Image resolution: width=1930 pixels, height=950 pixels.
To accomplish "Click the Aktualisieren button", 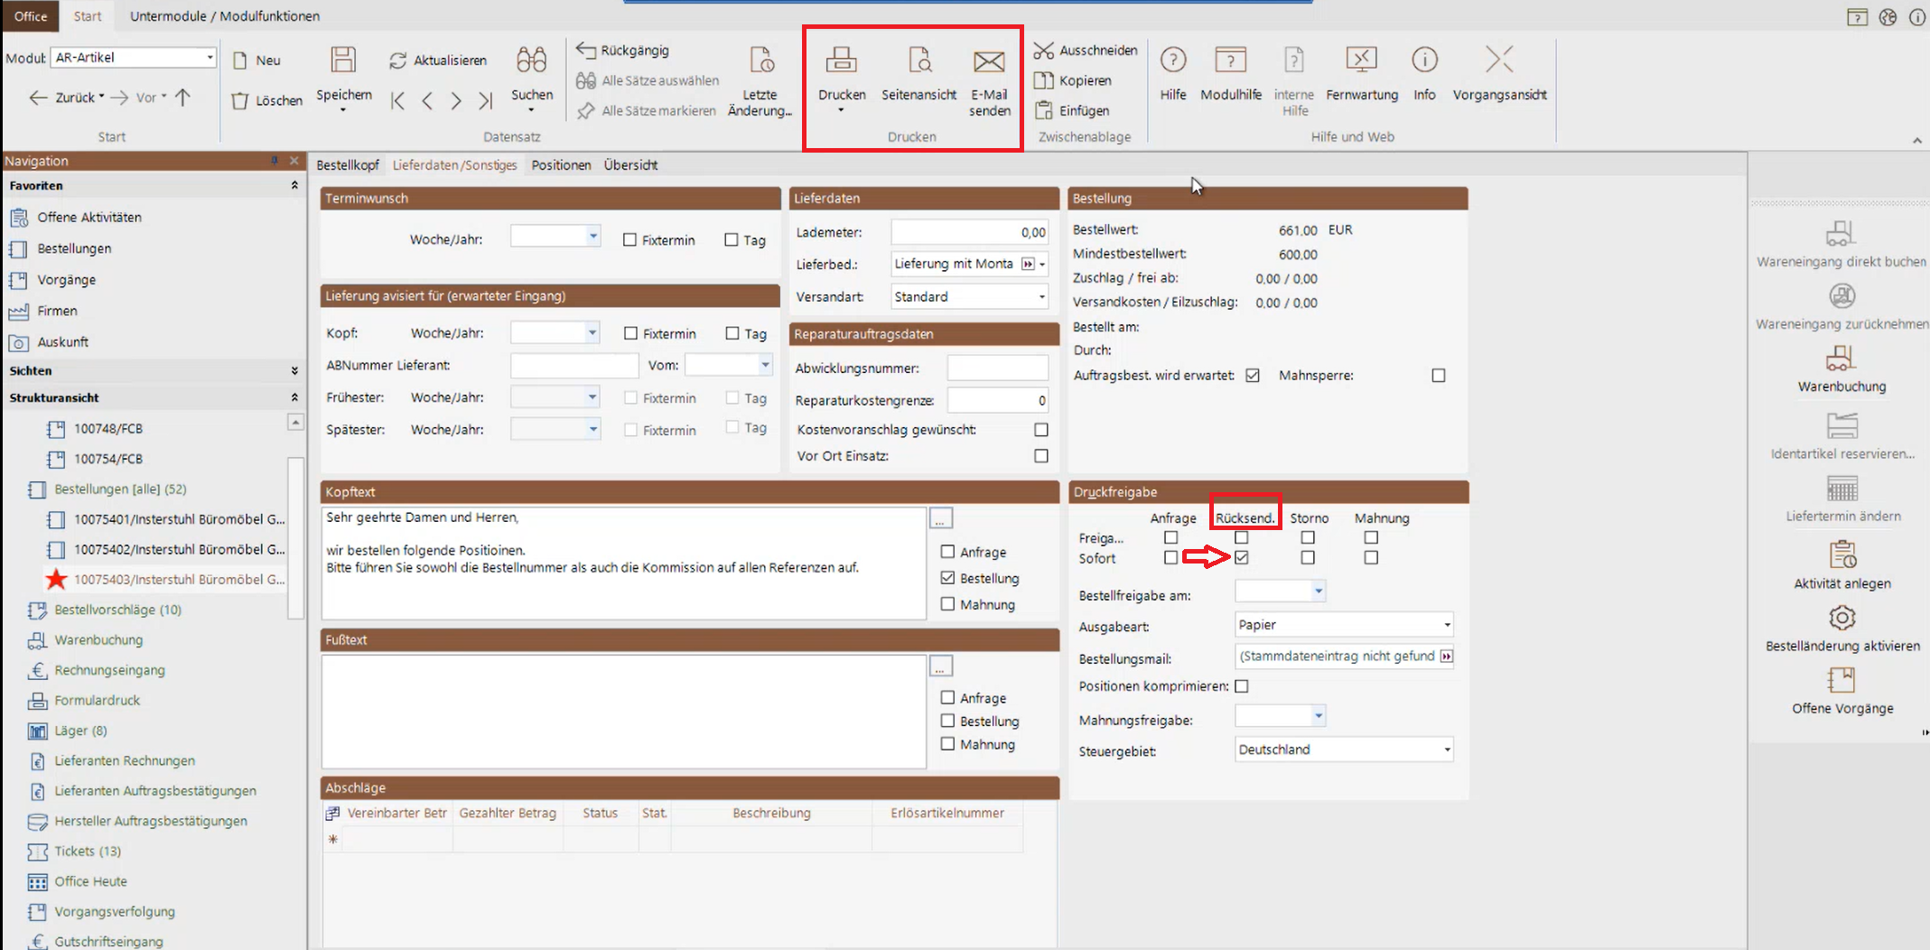I will point(439,61).
